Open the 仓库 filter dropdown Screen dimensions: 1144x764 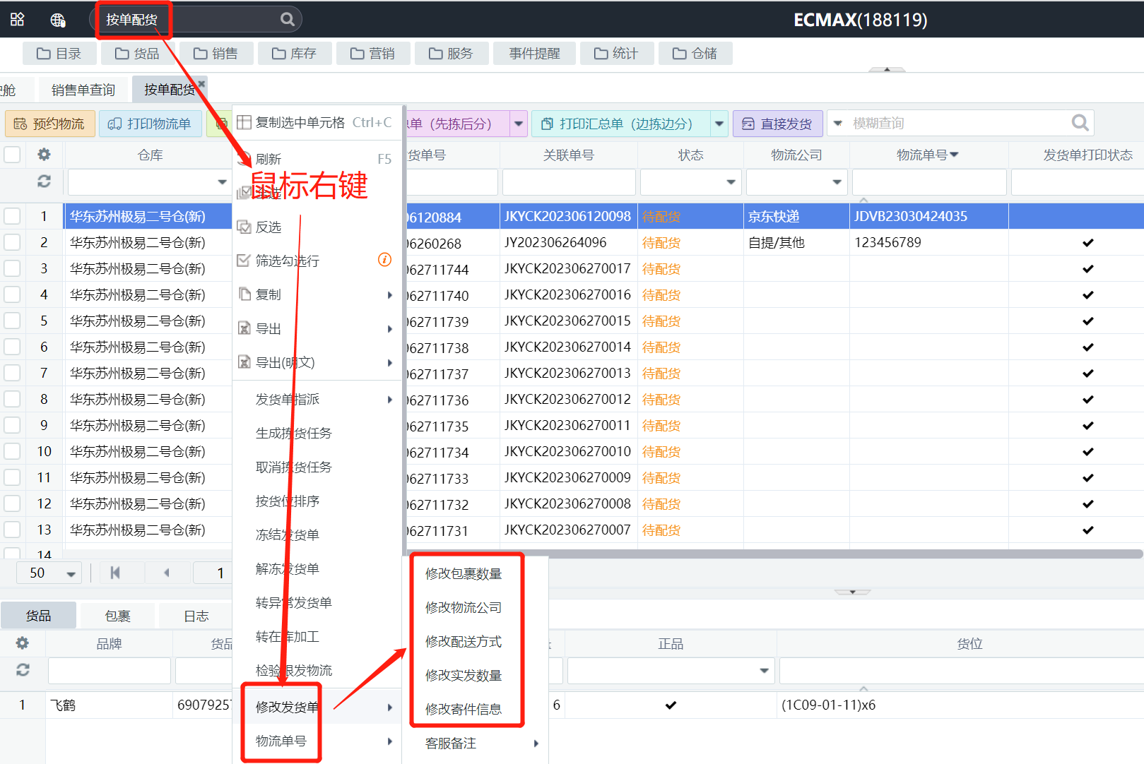click(x=222, y=182)
